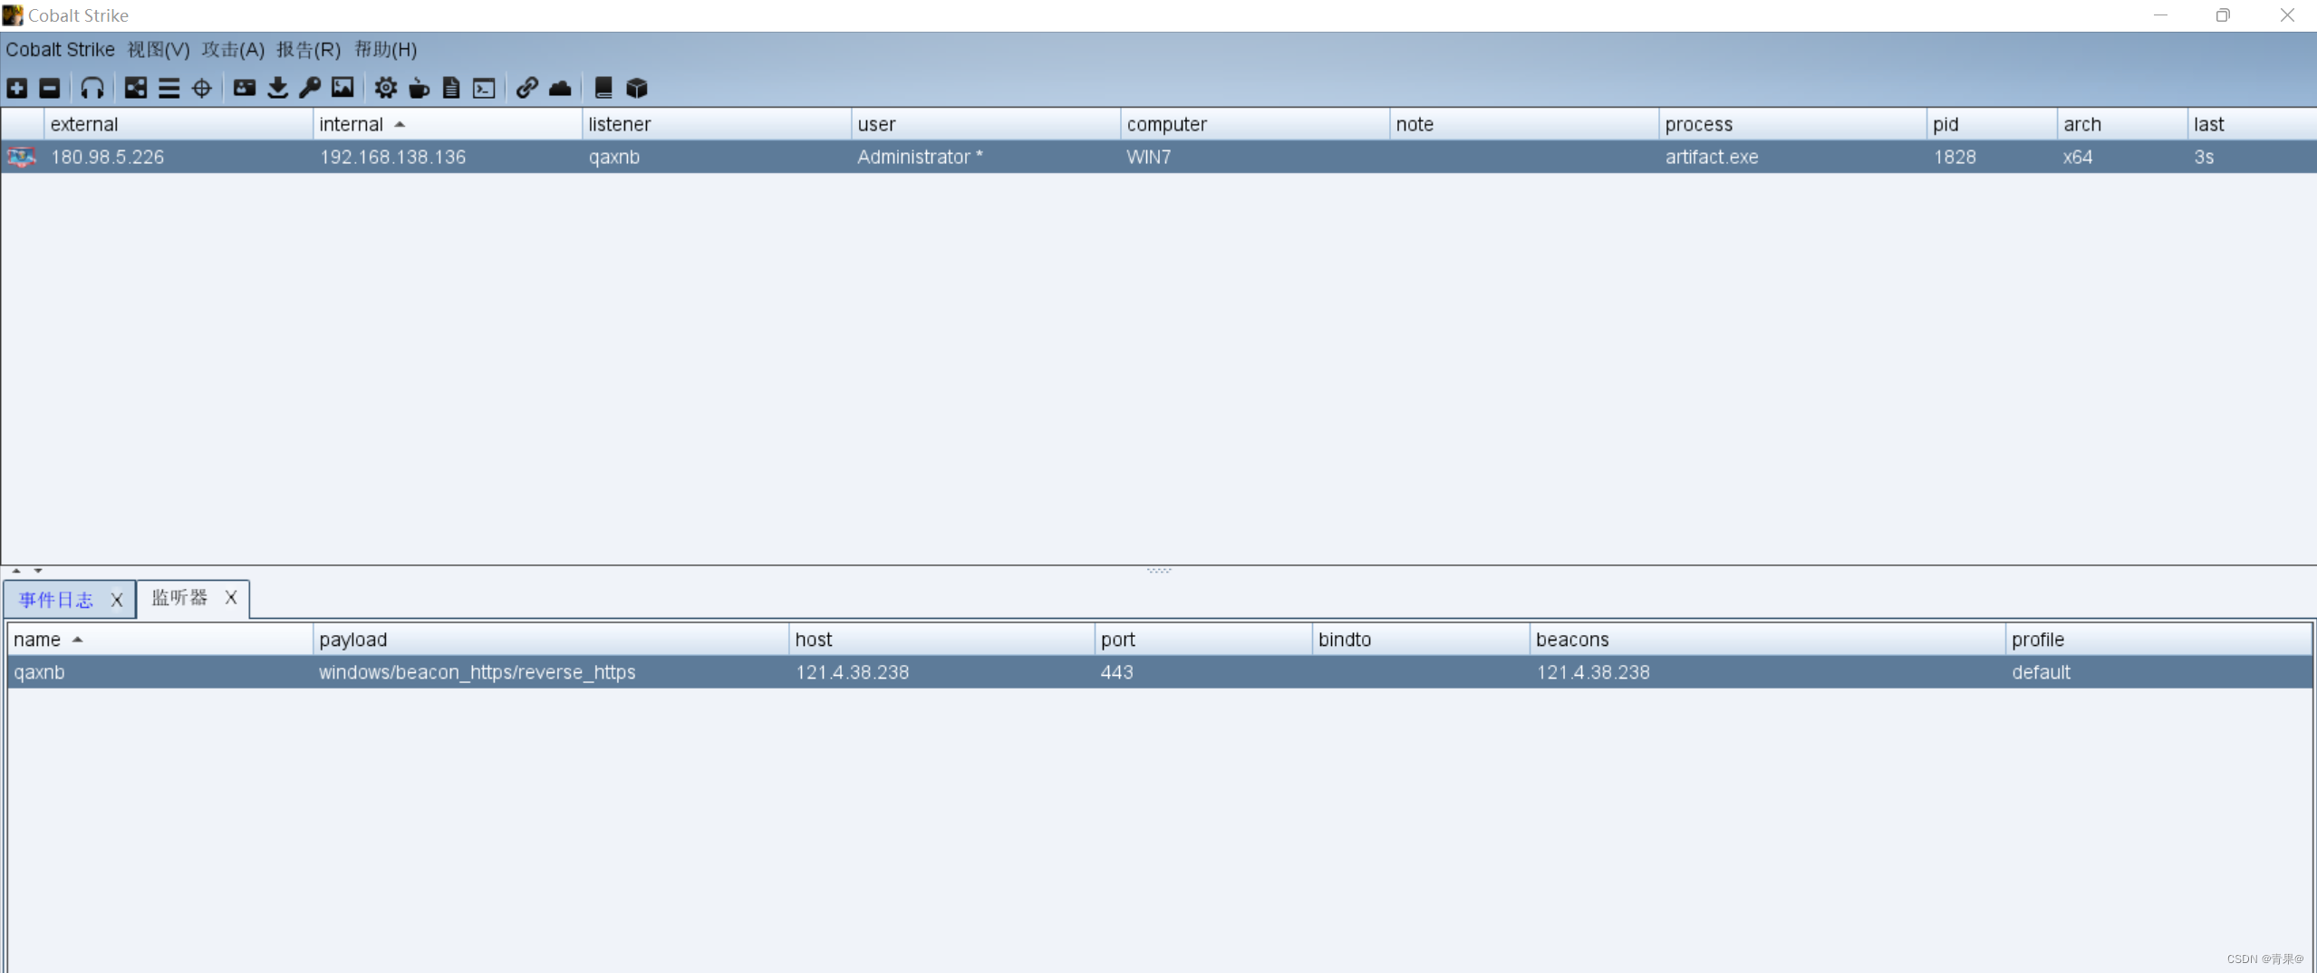This screenshot has height=973, width=2317.
Task: Sort listeners by the host column header
Action: tap(941, 640)
